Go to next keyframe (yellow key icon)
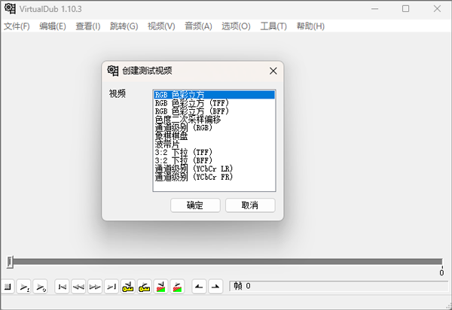This screenshot has width=452, height=310. 144,287
